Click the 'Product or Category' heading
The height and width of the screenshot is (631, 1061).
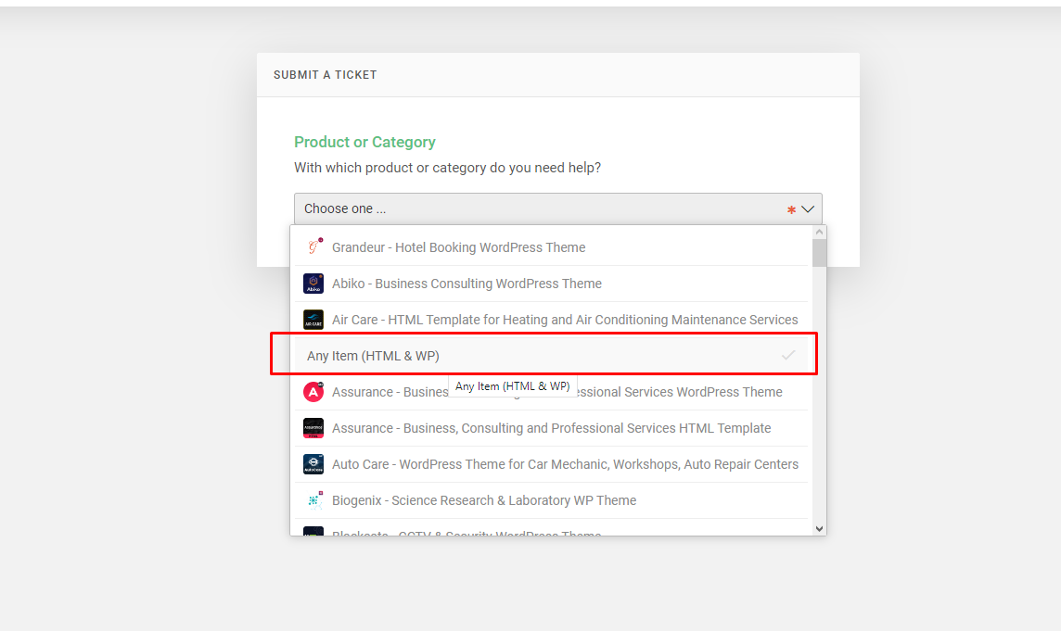(364, 142)
